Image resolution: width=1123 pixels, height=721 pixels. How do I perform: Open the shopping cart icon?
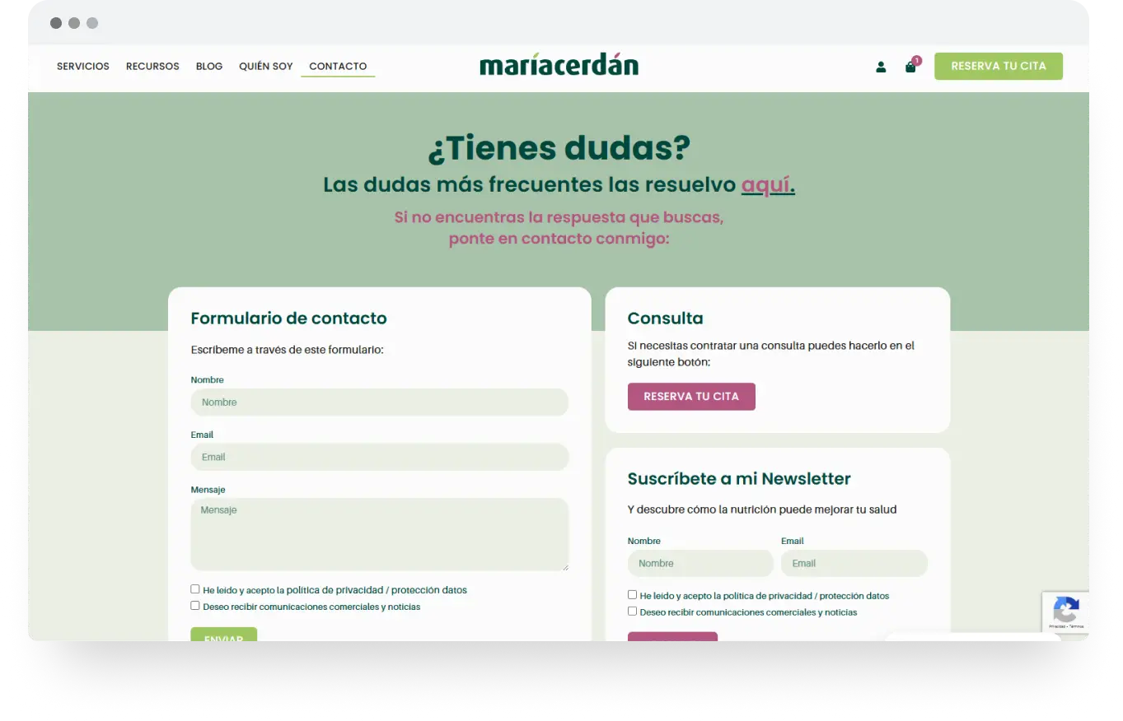click(x=910, y=67)
